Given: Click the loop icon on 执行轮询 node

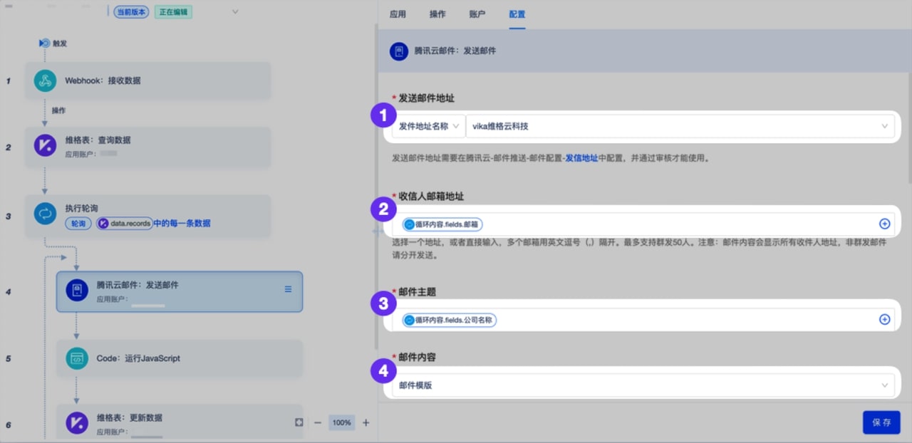Looking at the screenshot, I should point(44,212).
